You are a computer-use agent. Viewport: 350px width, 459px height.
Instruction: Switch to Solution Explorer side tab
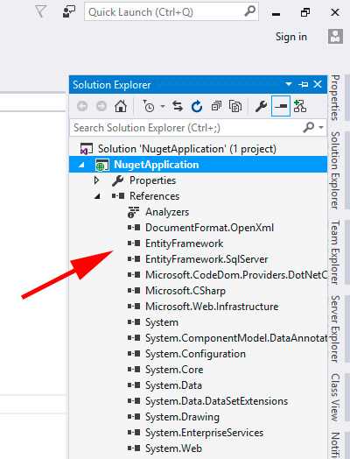tap(335, 170)
